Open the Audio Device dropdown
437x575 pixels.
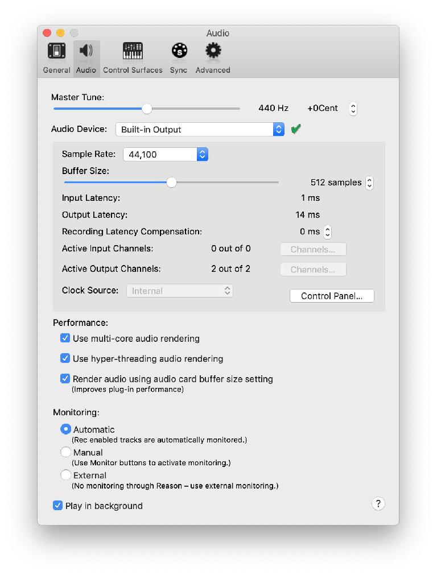pyautogui.click(x=200, y=129)
